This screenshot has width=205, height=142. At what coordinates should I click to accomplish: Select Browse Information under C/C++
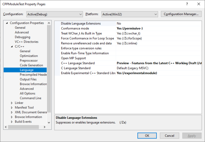[x=33, y=84]
